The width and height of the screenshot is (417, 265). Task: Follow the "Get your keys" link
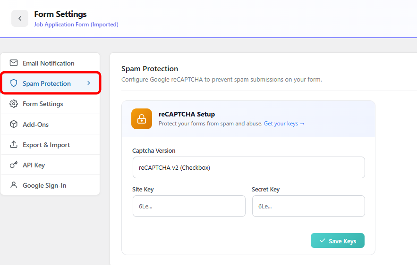[284, 124]
